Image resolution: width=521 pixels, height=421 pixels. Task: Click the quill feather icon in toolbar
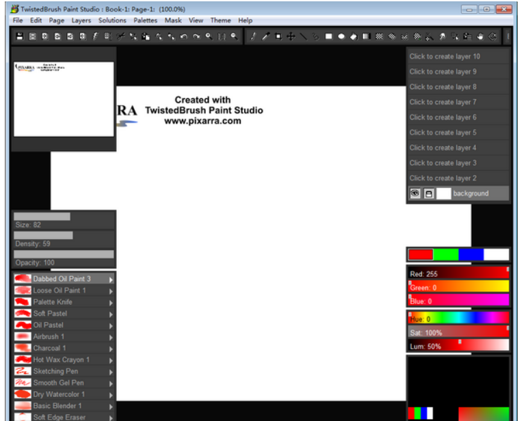click(95, 36)
